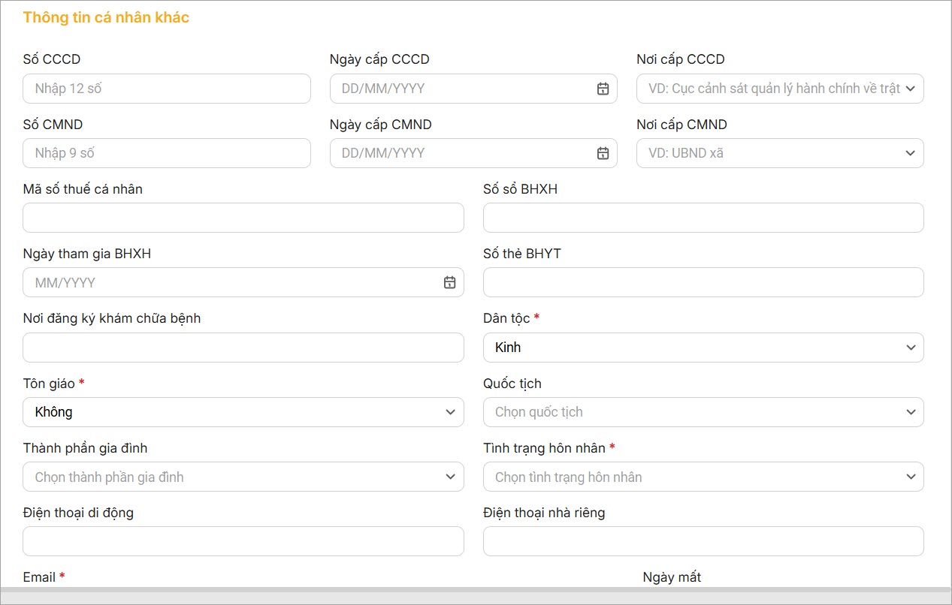Image resolution: width=952 pixels, height=605 pixels.
Task: Focus the Mã số thuế cá nhân field
Action: pyautogui.click(x=243, y=218)
